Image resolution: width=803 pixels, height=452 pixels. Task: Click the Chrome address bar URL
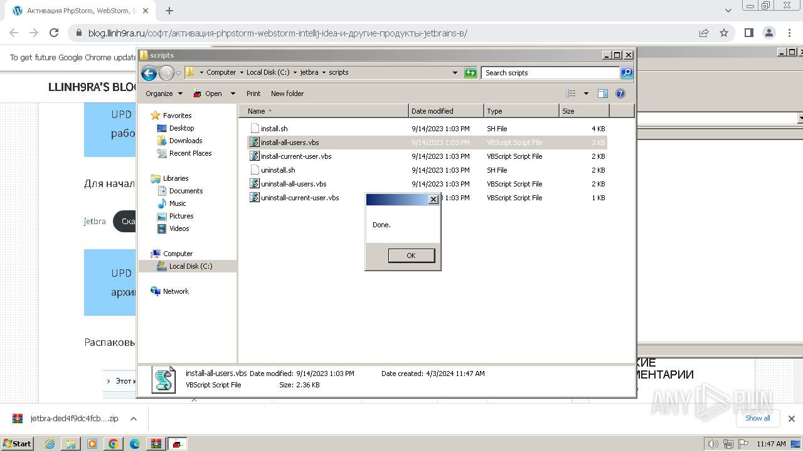pyautogui.click(x=278, y=33)
